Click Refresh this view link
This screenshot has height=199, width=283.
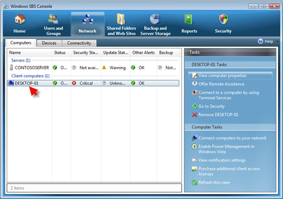[x=214, y=182]
